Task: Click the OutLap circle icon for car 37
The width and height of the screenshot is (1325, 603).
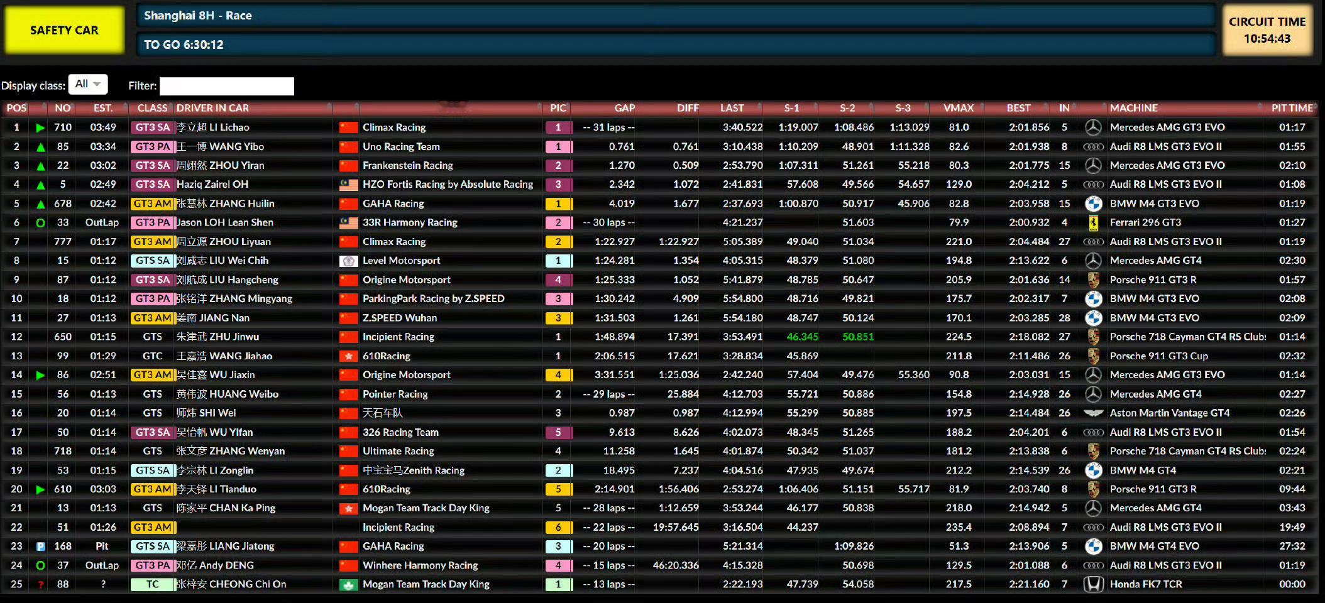Action: coord(40,565)
